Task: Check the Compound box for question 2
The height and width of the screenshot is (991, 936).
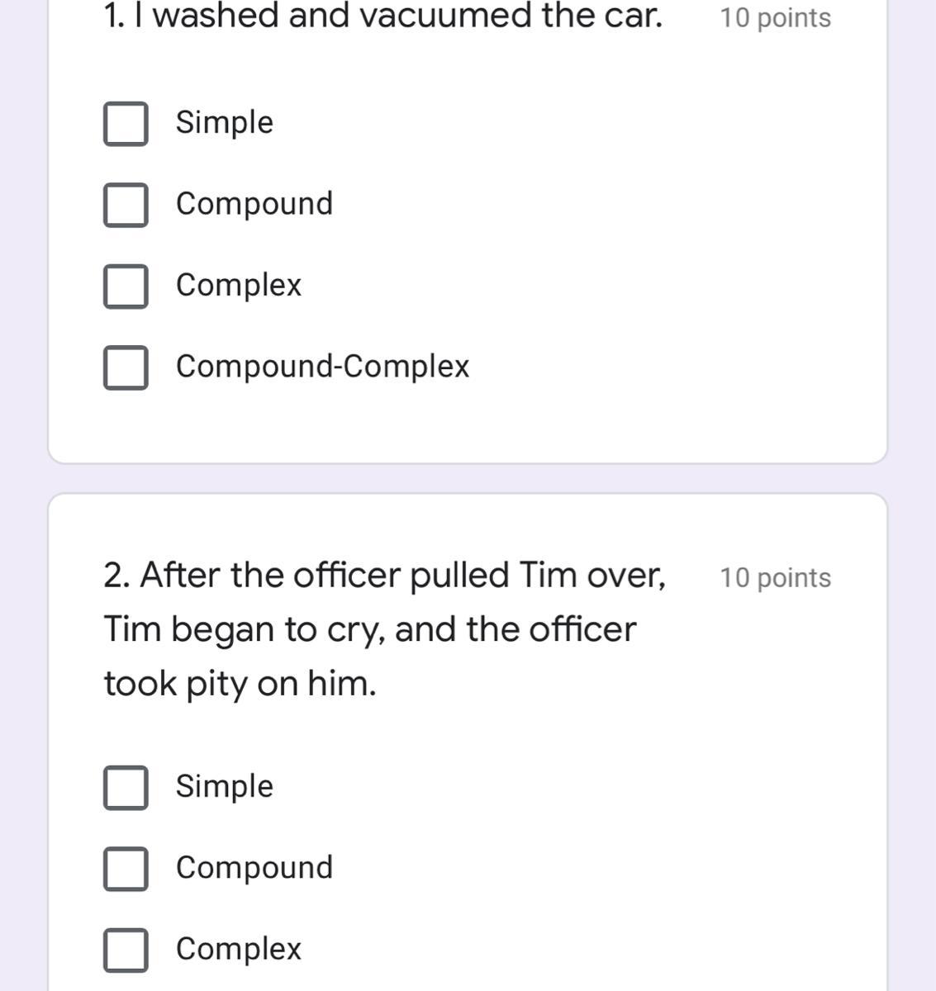Action: coord(126,869)
